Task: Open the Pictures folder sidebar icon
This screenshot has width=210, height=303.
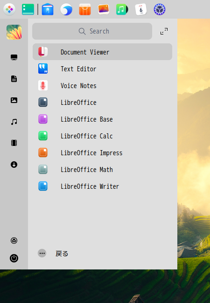Action: pos(14,100)
